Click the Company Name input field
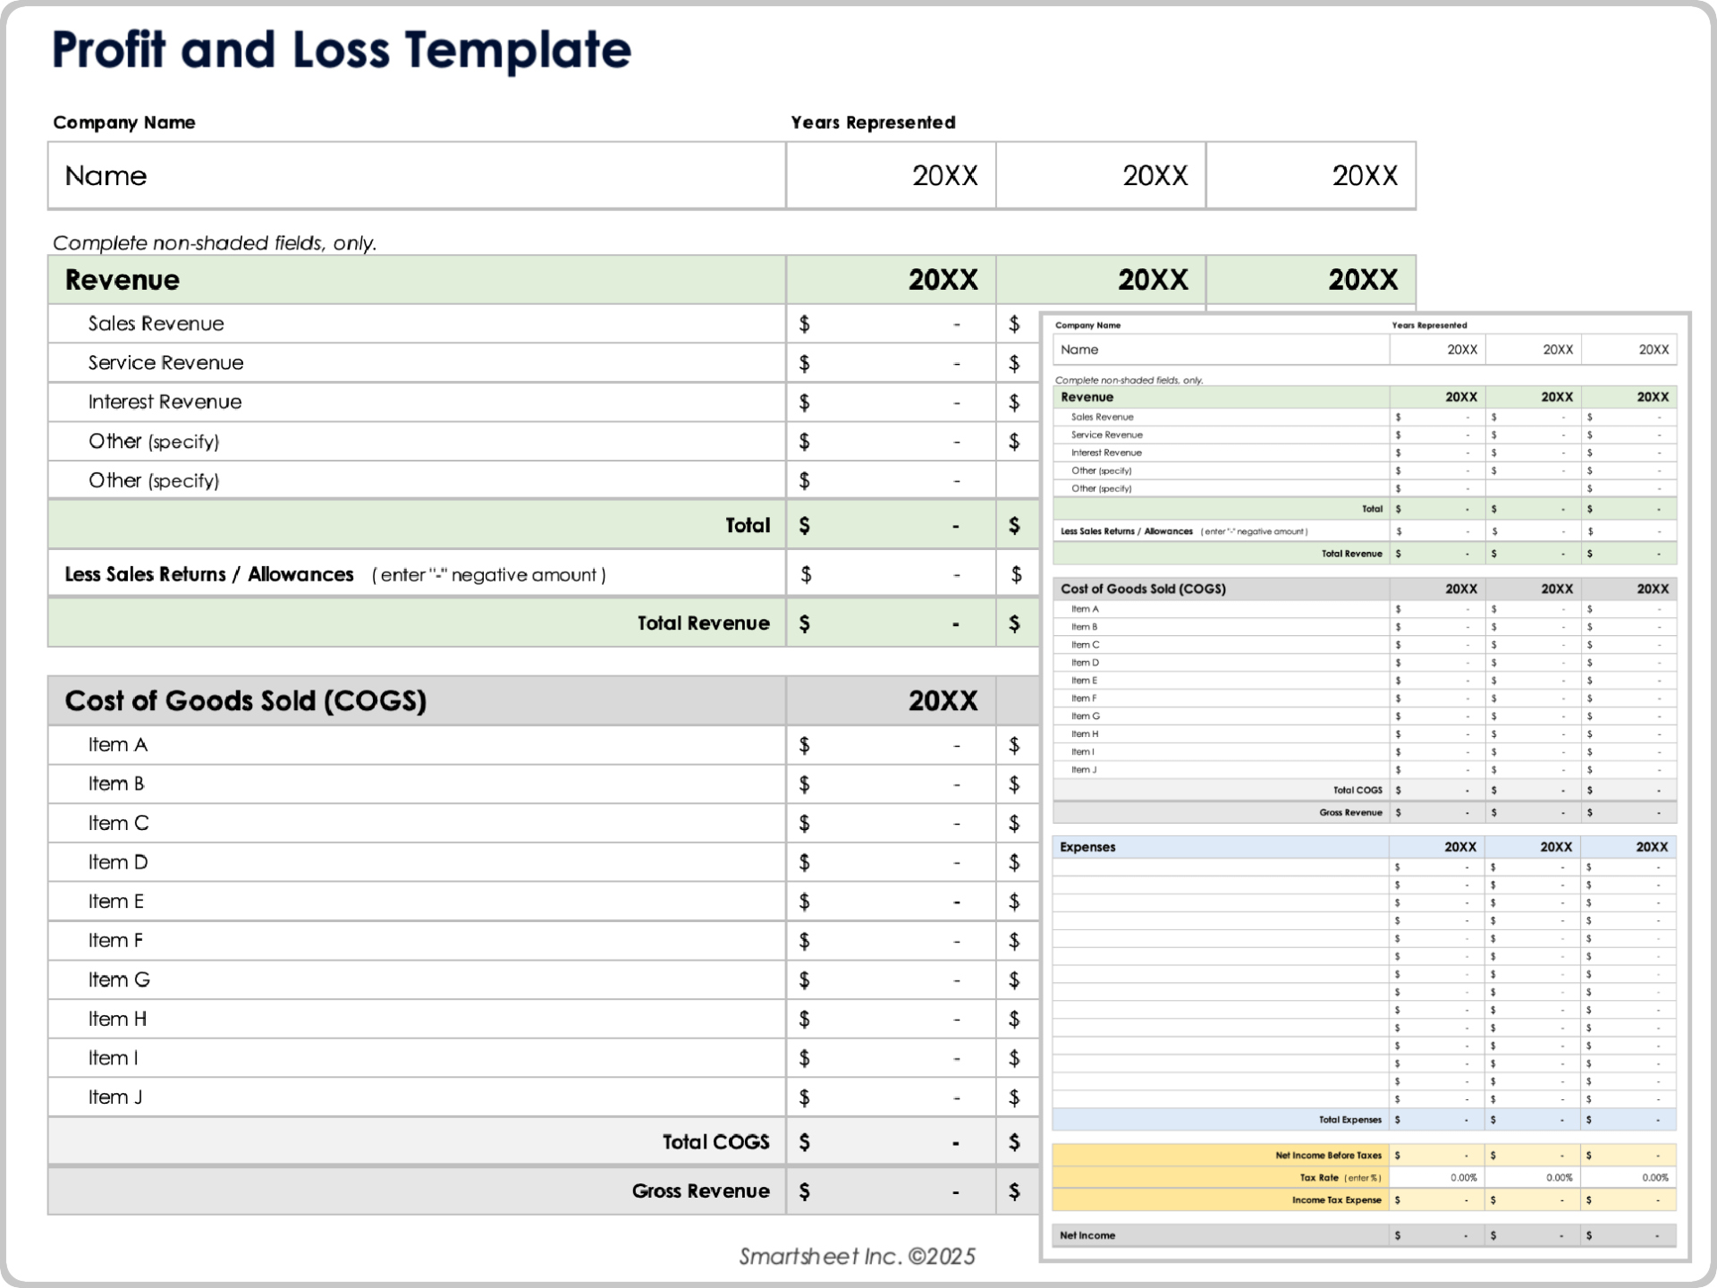Viewport: 1717px width, 1288px height. coord(417,175)
